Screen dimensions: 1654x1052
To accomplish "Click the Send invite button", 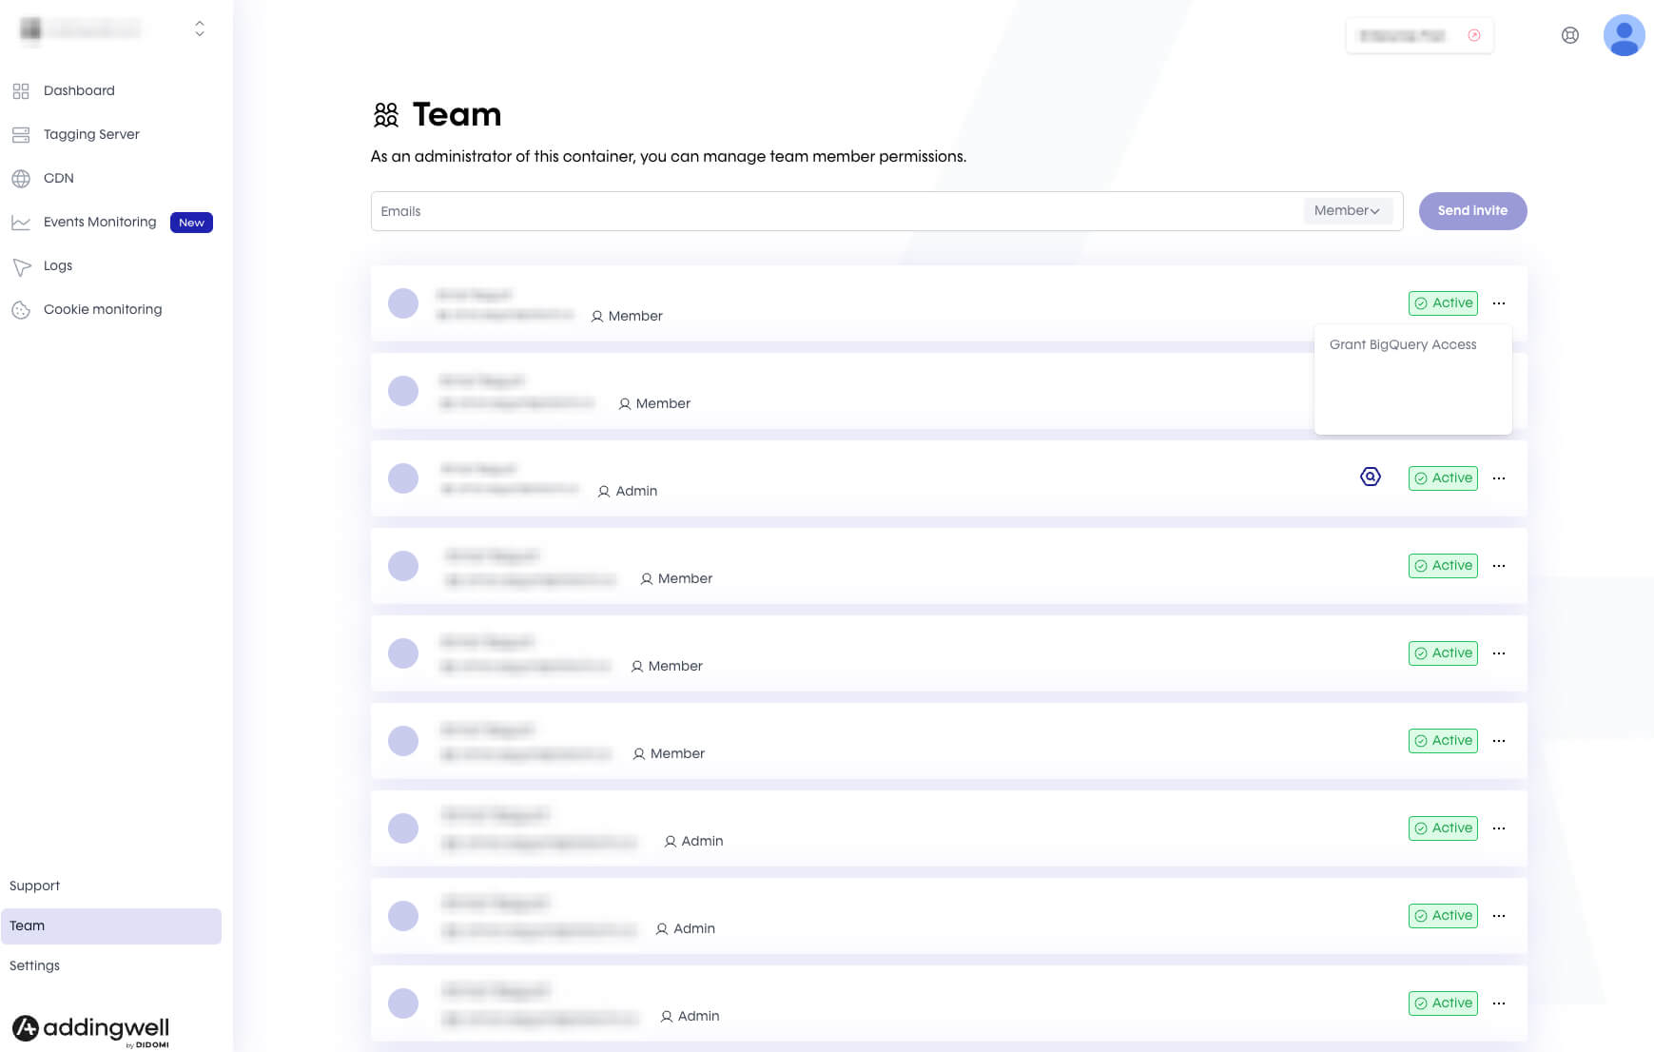I will coord(1472,211).
